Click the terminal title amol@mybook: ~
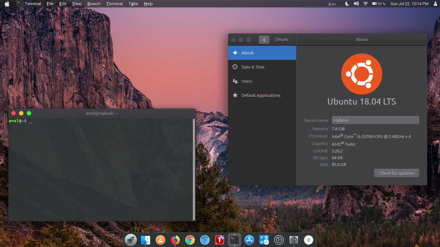This screenshot has height=247, width=440. 102,113
